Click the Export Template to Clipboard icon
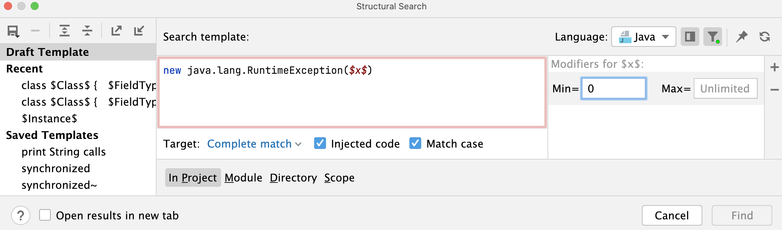 (116, 31)
